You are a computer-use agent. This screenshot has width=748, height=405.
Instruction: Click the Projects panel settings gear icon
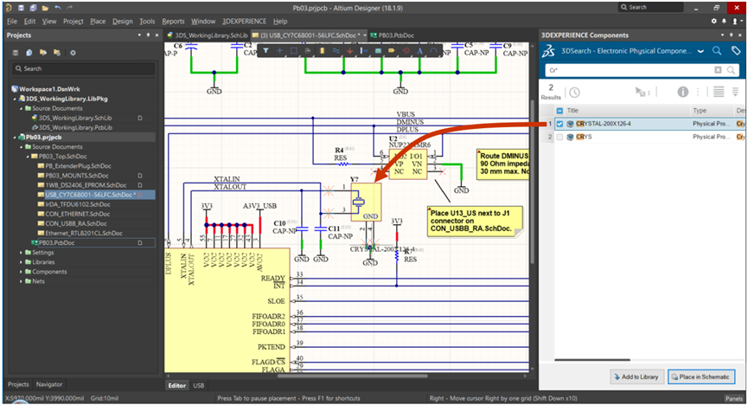pos(73,53)
